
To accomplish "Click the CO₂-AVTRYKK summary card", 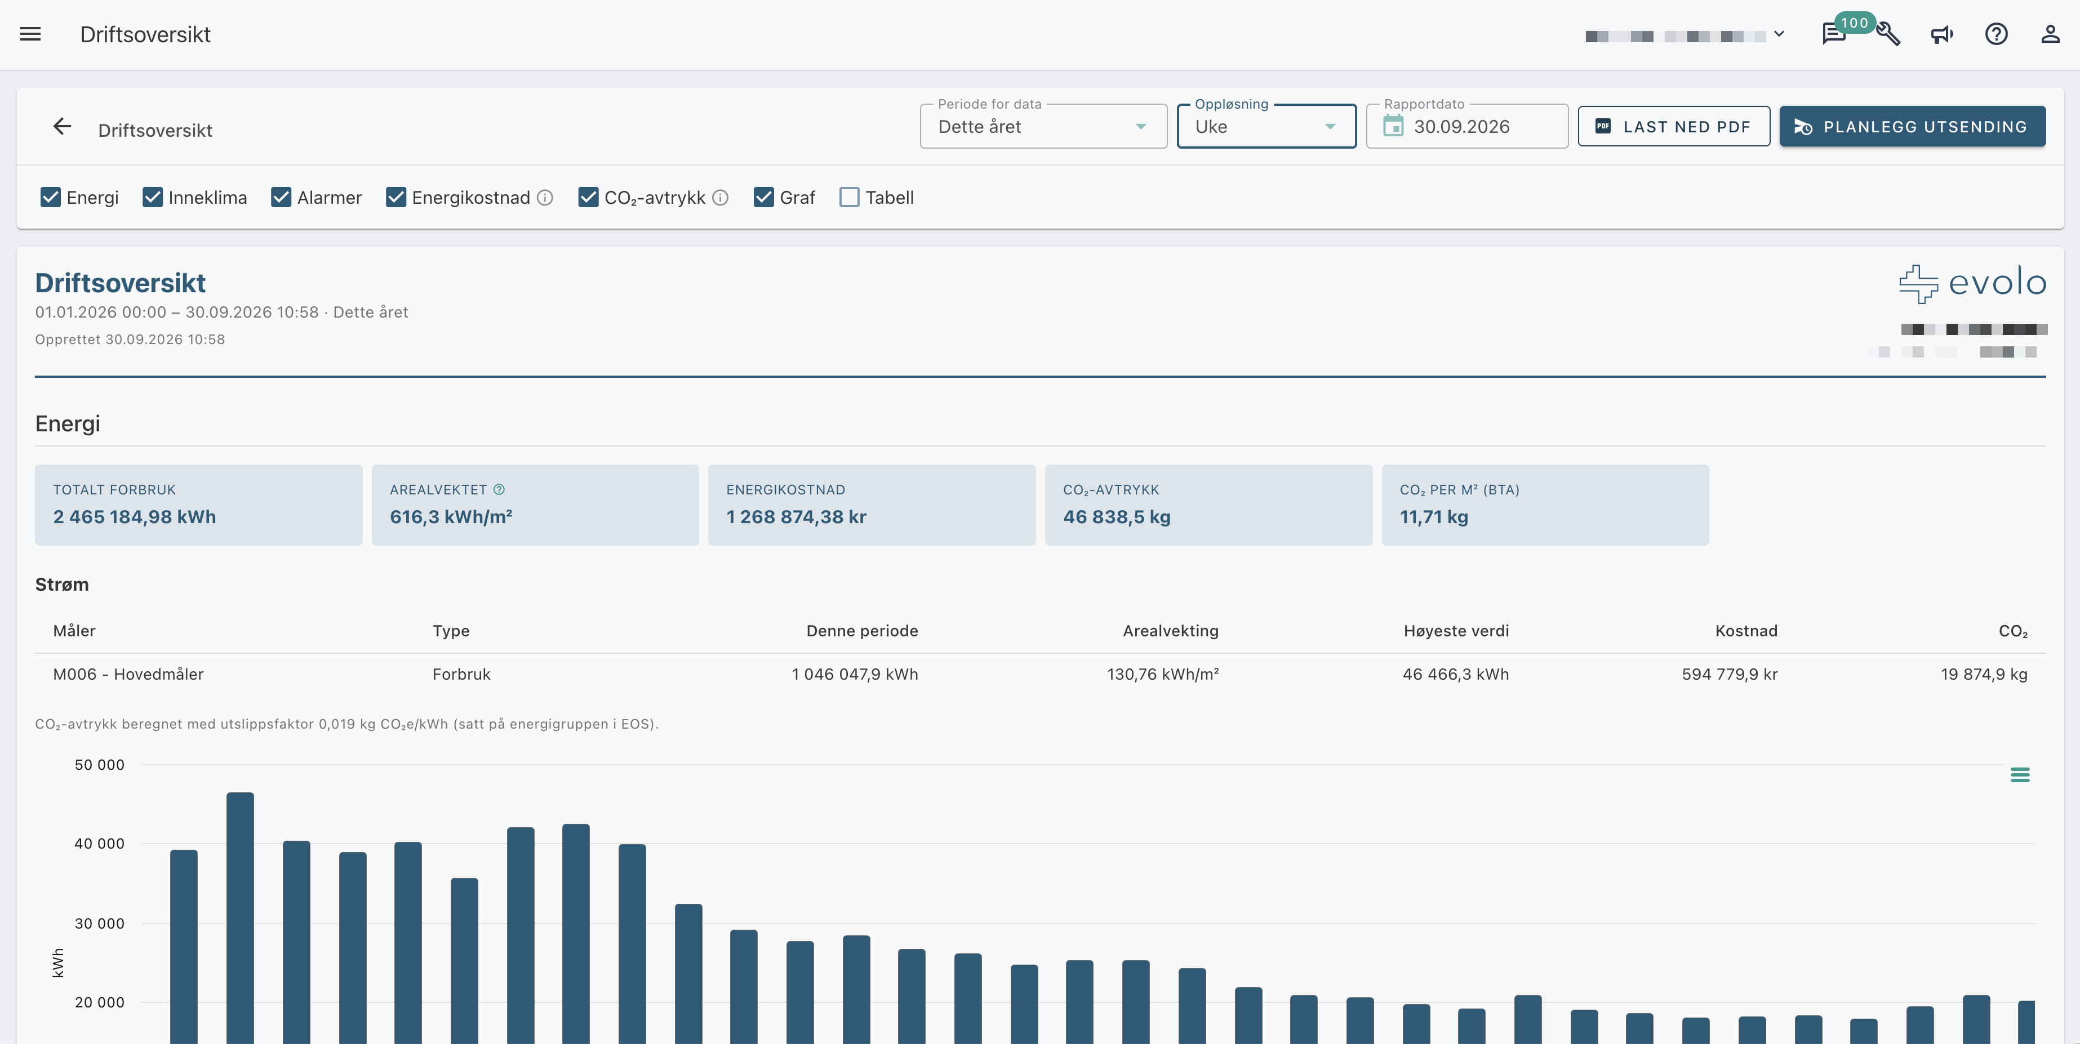I will [1208, 504].
